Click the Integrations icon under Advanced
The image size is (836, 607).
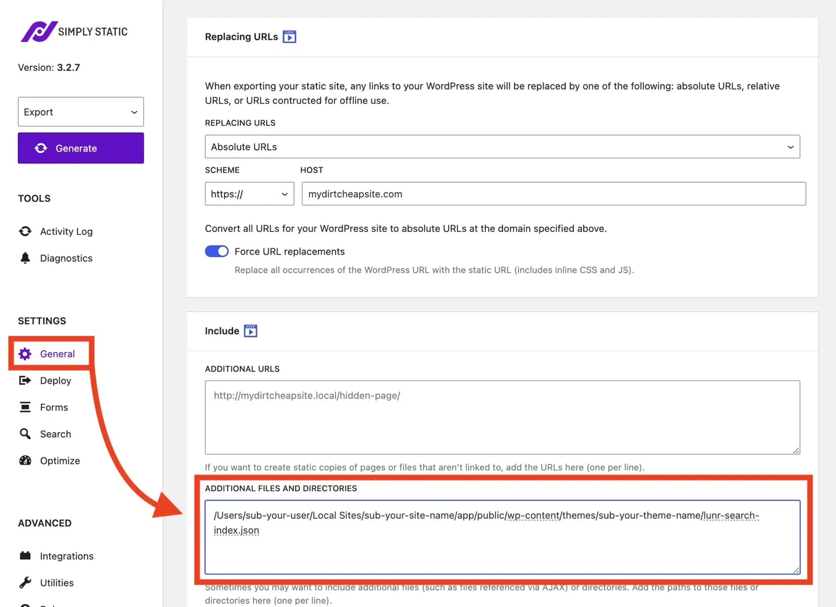coord(25,556)
